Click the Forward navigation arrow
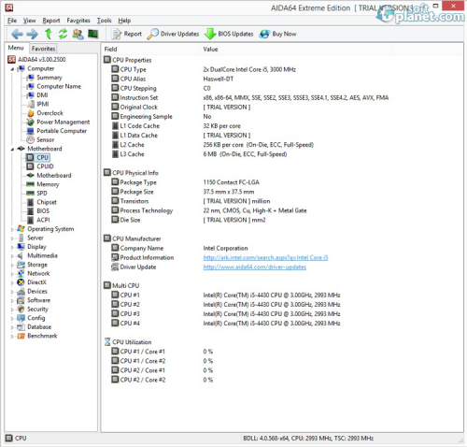The width and height of the screenshot is (467, 447). pyautogui.click(x=32, y=34)
